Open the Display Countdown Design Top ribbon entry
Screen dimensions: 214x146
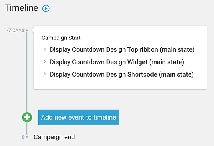pos(122,49)
